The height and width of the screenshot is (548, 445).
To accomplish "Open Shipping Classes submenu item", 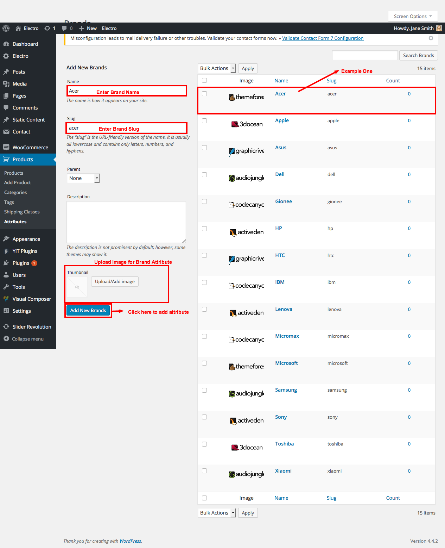I will (22, 212).
